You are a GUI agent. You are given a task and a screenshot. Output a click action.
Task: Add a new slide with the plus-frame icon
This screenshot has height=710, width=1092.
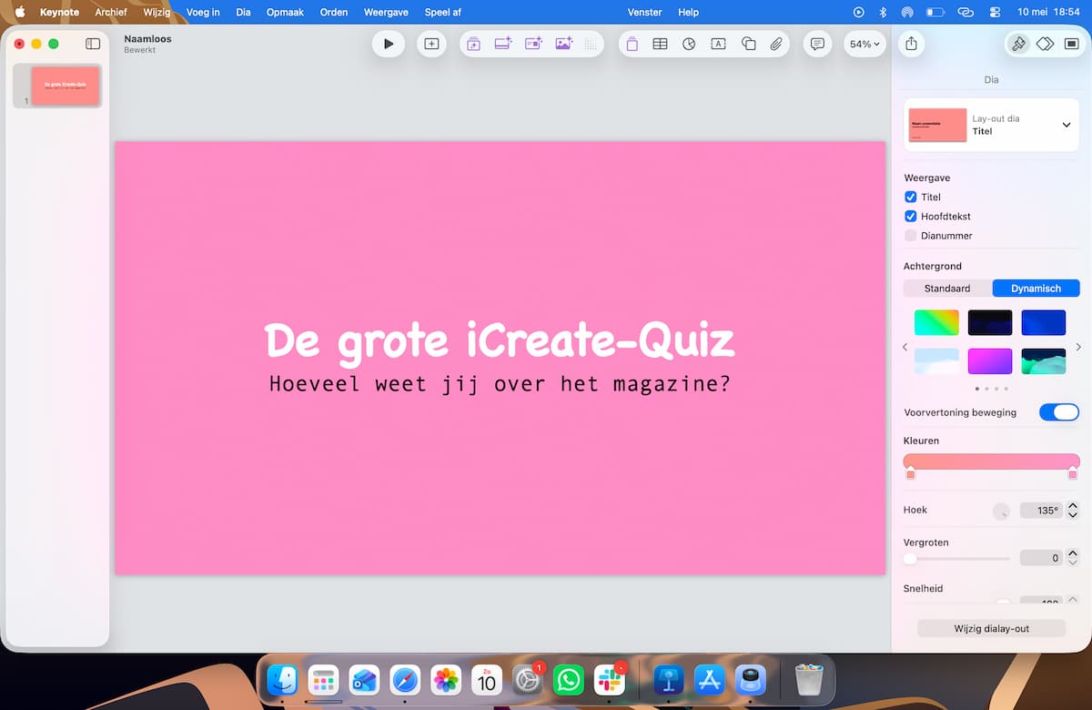(431, 44)
